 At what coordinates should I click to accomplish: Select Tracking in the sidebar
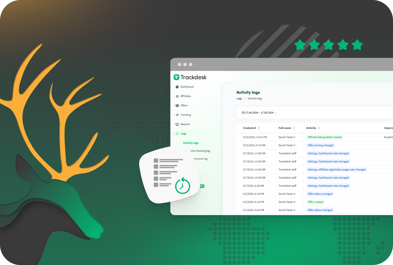[186, 115]
